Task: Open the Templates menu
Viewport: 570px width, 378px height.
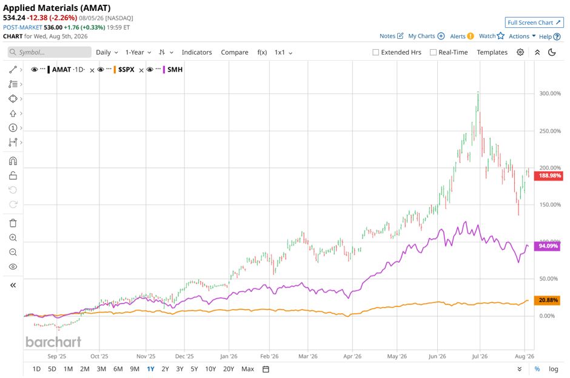Action: 492,52
